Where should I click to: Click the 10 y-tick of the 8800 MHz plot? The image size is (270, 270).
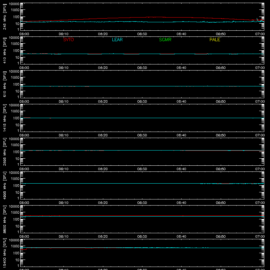coord(17,226)
